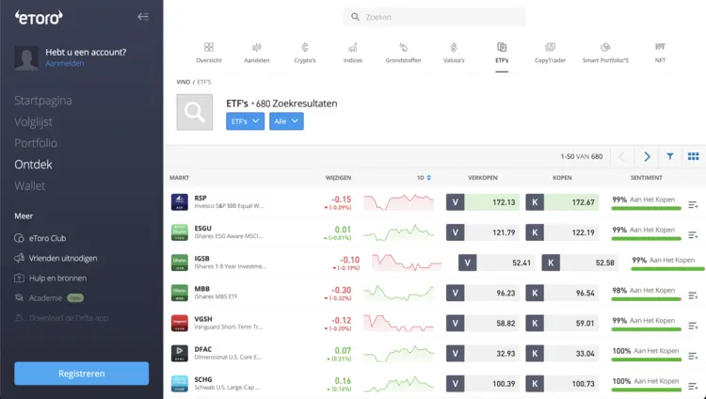
Task: Buy IGSB at 52.58
Action: (x=580, y=263)
